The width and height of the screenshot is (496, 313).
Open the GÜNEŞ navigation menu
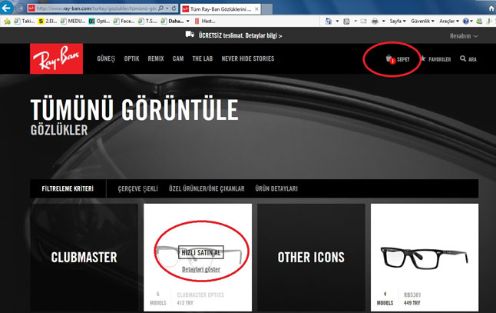coord(106,58)
